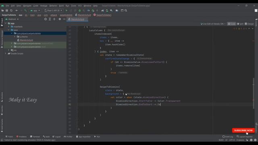Expand the ui.theme package
Viewport: 258px width, 145px height.
tap(15, 37)
